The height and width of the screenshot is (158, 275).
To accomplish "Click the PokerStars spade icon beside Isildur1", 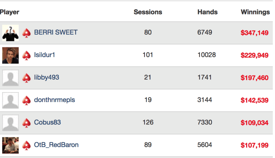I will click(x=26, y=55).
